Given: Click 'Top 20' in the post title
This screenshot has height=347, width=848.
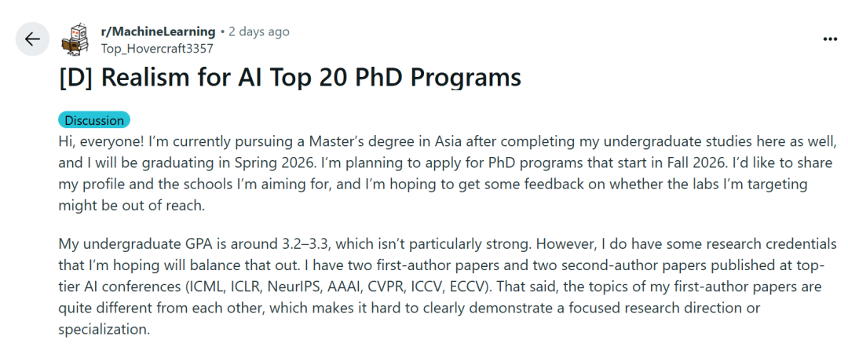Looking at the screenshot, I should click(307, 77).
